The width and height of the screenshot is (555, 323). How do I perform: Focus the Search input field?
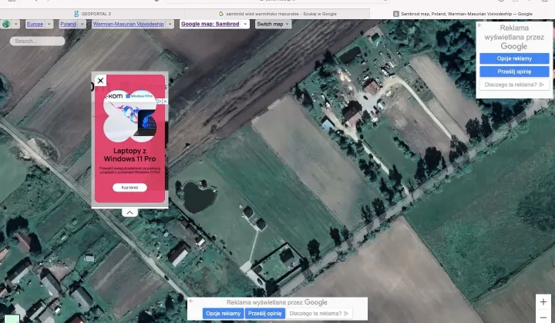pyautogui.click(x=37, y=41)
